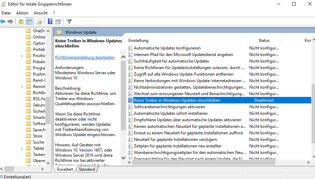
Task: Open the ? help menu
Action: tap(54, 13)
